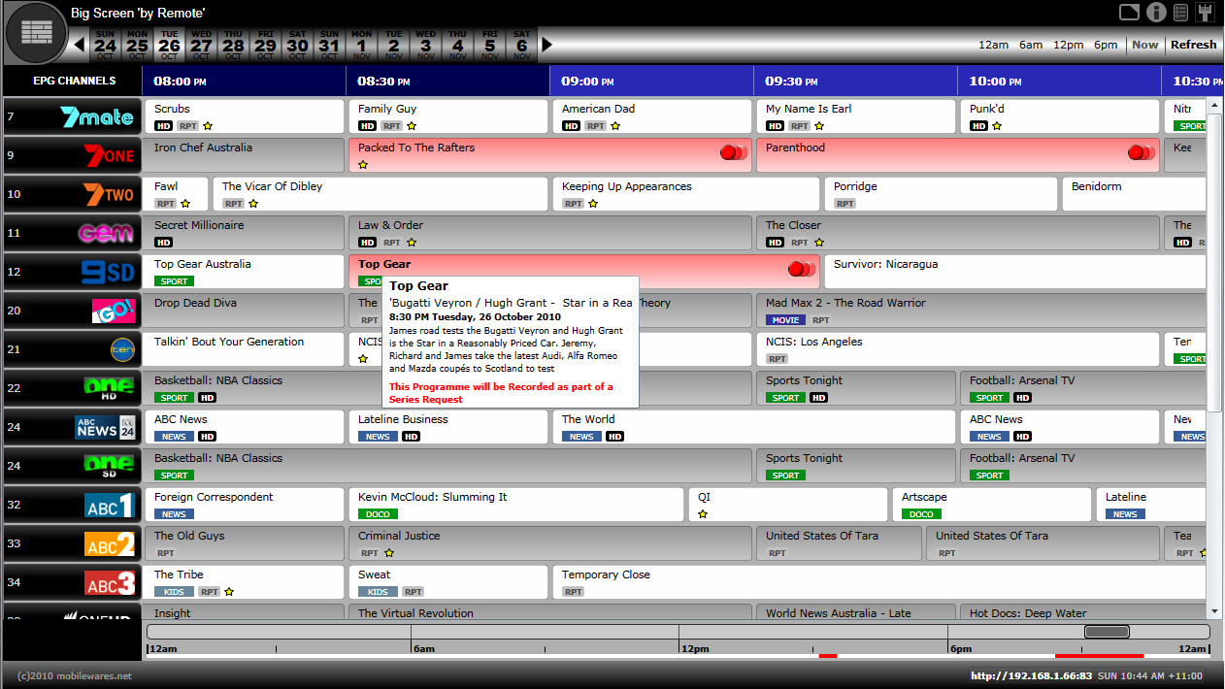Image resolution: width=1225 pixels, height=689 pixels.
Task: Click the EPG CHANNELS header
Action: (74, 81)
